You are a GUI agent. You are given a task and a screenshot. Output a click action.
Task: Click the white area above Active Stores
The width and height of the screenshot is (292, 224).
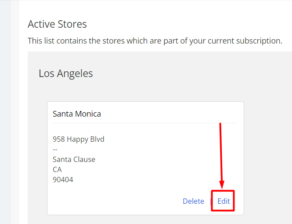(x=154, y=9)
